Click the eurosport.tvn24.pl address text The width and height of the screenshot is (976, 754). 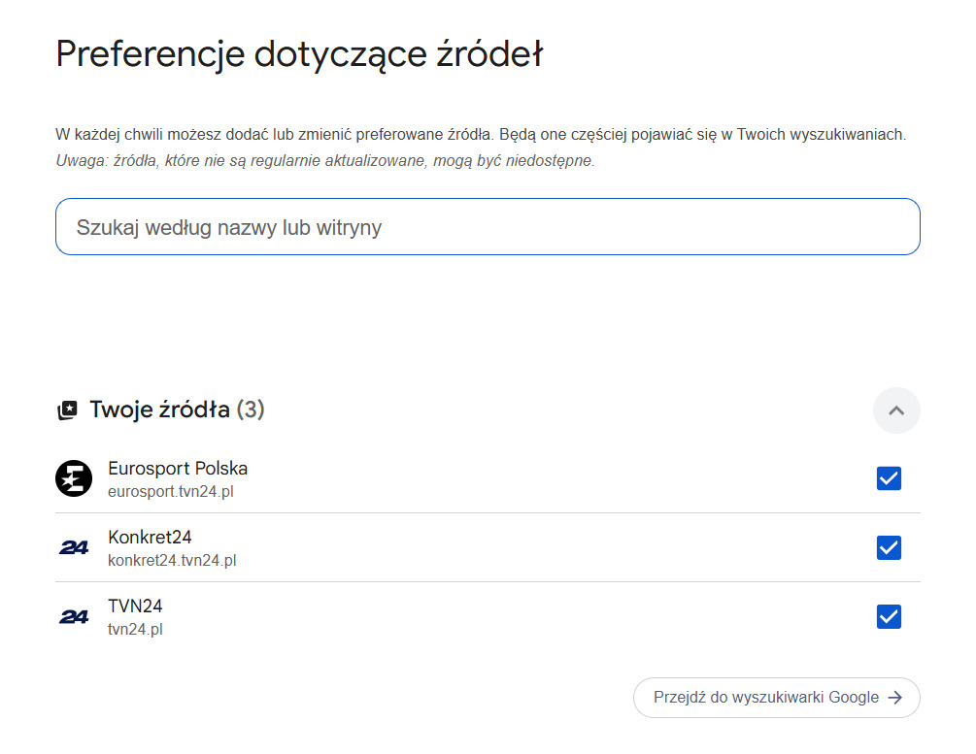click(x=171, y=491)
